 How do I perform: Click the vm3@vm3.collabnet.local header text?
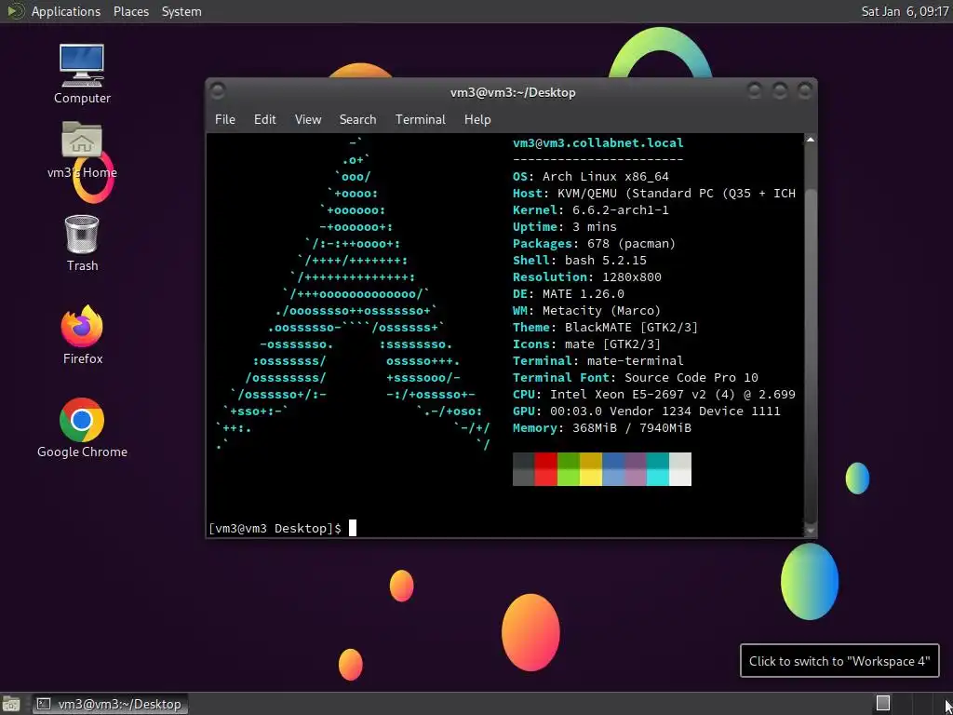598,142
